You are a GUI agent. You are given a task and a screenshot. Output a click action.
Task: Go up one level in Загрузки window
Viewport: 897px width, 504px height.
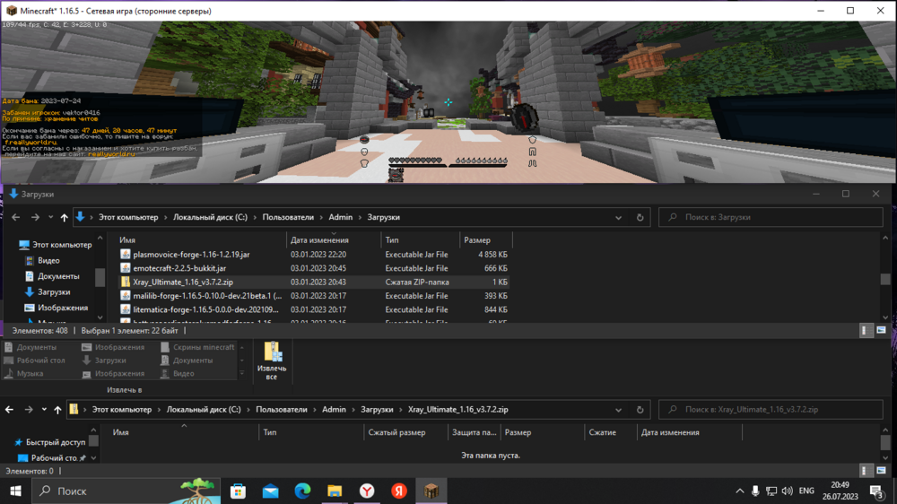coord(64,217)
